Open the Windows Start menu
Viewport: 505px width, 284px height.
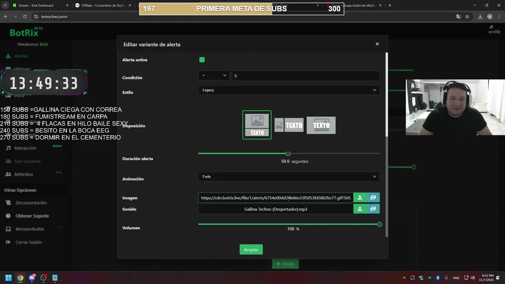(x=8, y=278)
